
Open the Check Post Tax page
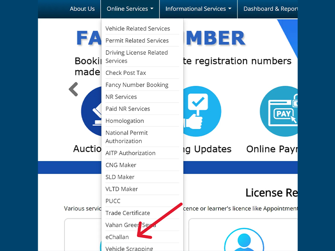(x=126, y=72)
